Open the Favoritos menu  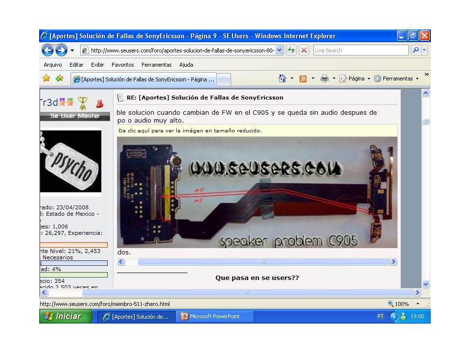122,65
